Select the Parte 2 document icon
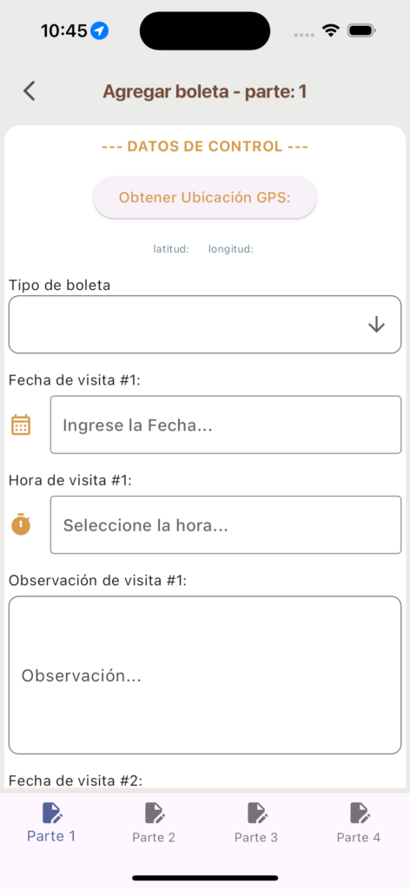410x889 pixels. pos(155,813)
